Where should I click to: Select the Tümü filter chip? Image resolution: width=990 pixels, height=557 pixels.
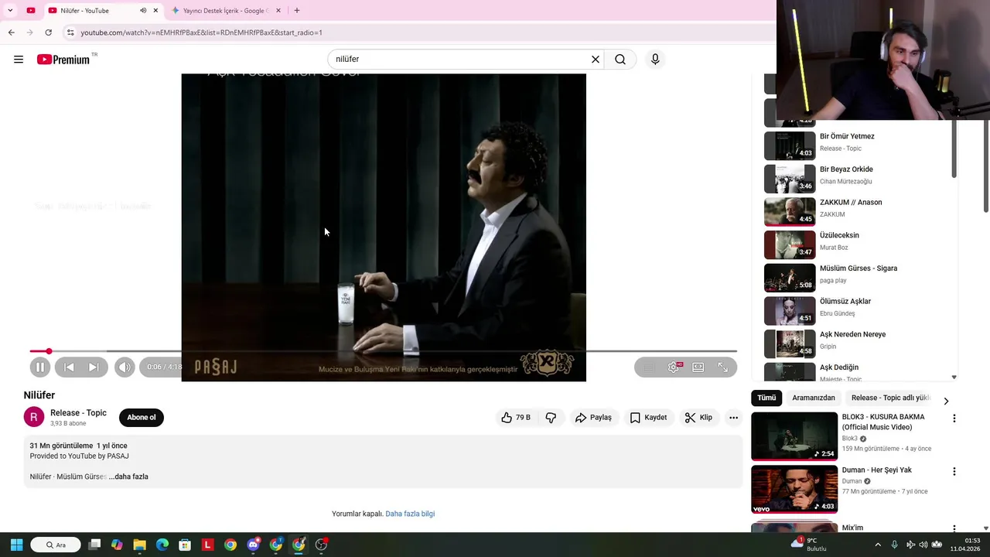[766, 398]
